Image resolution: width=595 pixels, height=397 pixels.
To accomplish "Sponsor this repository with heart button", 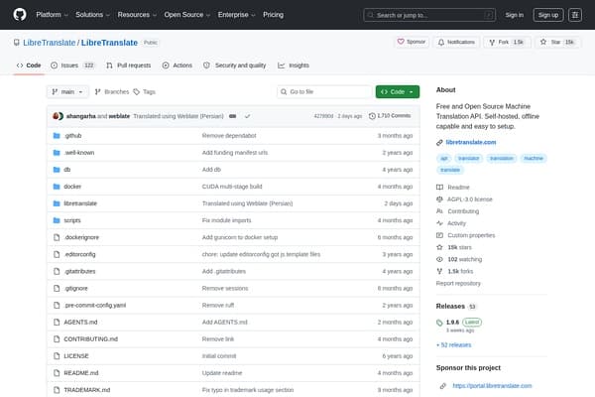I will (412, 42).
